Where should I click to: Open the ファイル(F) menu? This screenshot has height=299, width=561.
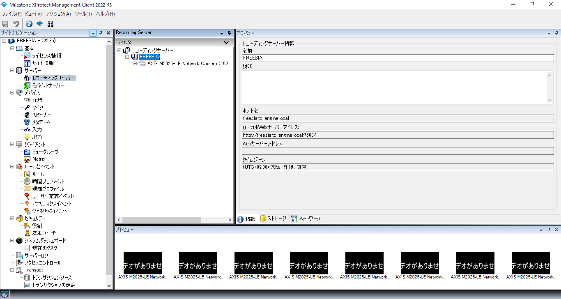coord(11,14)
